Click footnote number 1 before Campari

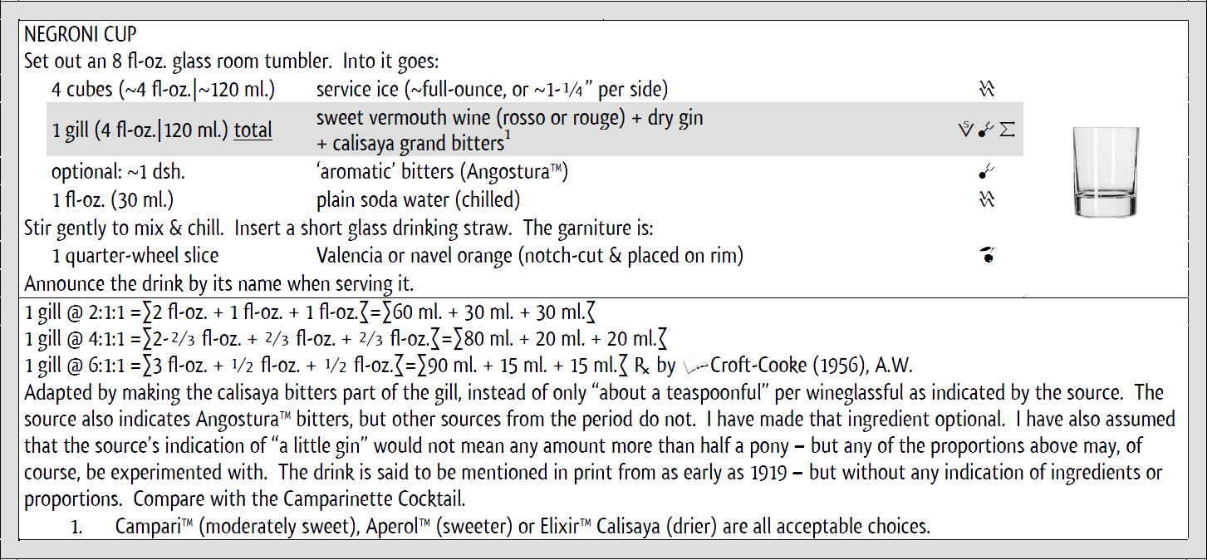[x=76, y=527]
